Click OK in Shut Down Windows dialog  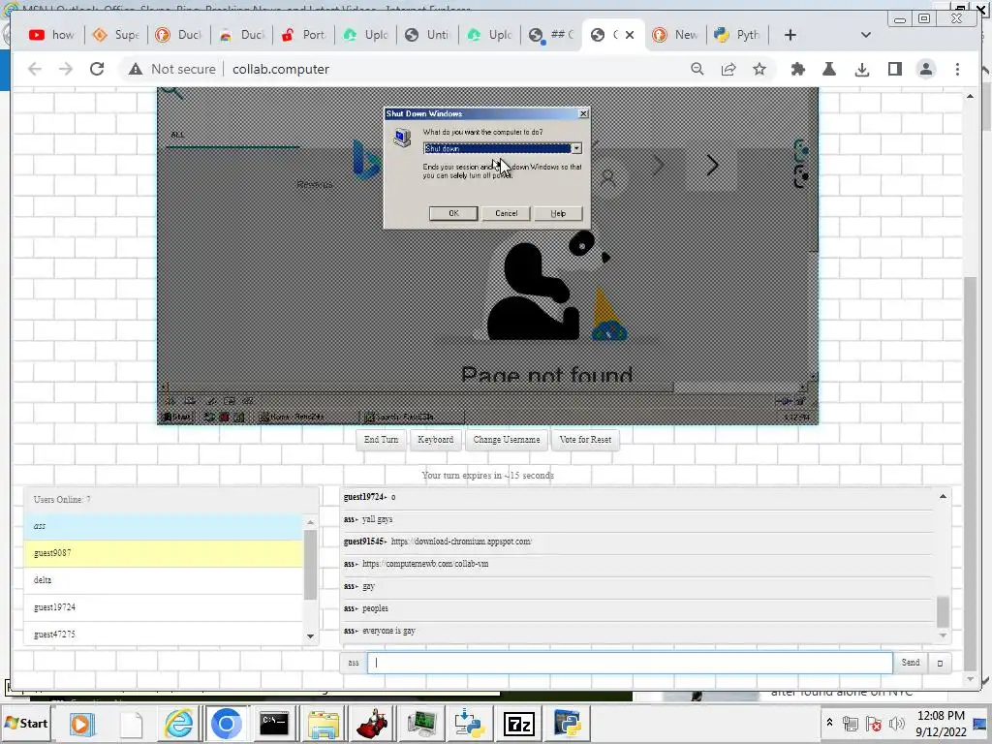pos(453,213)
